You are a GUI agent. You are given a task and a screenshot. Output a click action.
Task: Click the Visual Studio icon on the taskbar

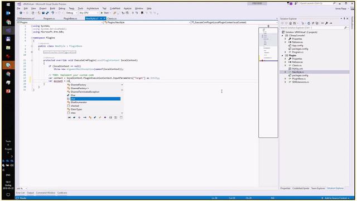pyautogui.click(x=8, y=30)
